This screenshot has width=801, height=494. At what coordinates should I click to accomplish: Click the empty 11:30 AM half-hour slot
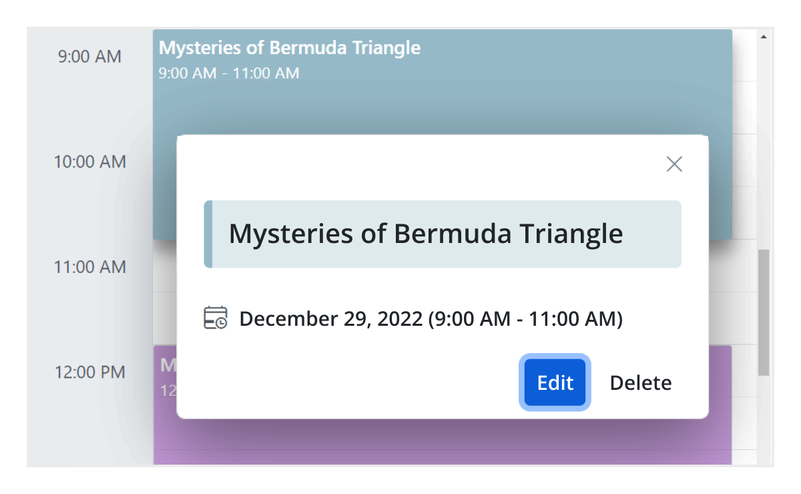click(x=164, y=319)
